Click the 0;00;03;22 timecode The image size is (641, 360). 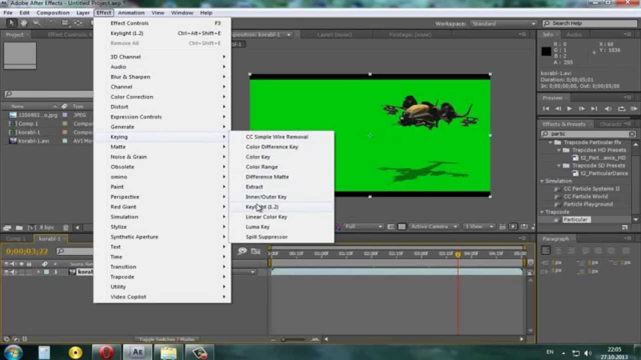(x=27, y=251)
